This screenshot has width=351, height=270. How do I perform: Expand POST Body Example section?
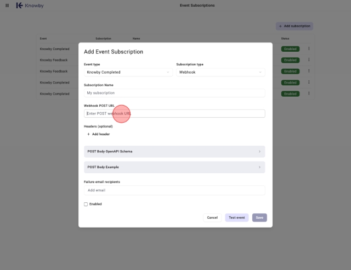point(174,167)
